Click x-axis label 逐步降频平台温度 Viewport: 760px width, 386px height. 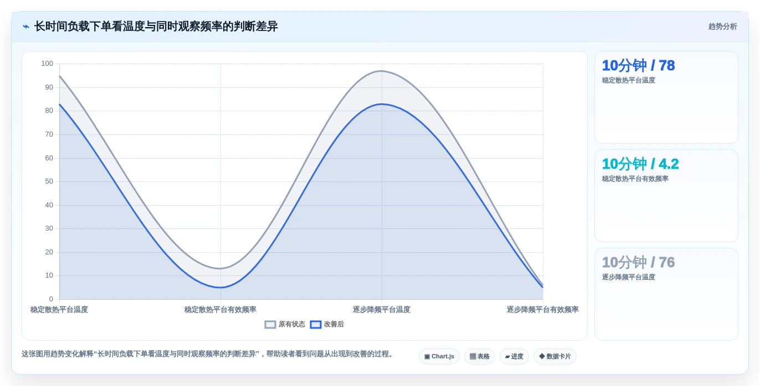382,310
